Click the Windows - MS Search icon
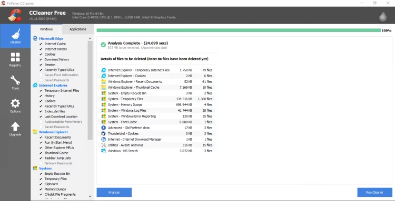Screen dimensions: 395x201 103,151
